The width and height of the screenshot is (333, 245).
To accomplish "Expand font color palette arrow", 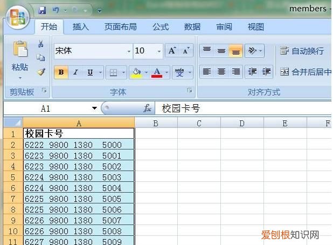I will 166,72.
